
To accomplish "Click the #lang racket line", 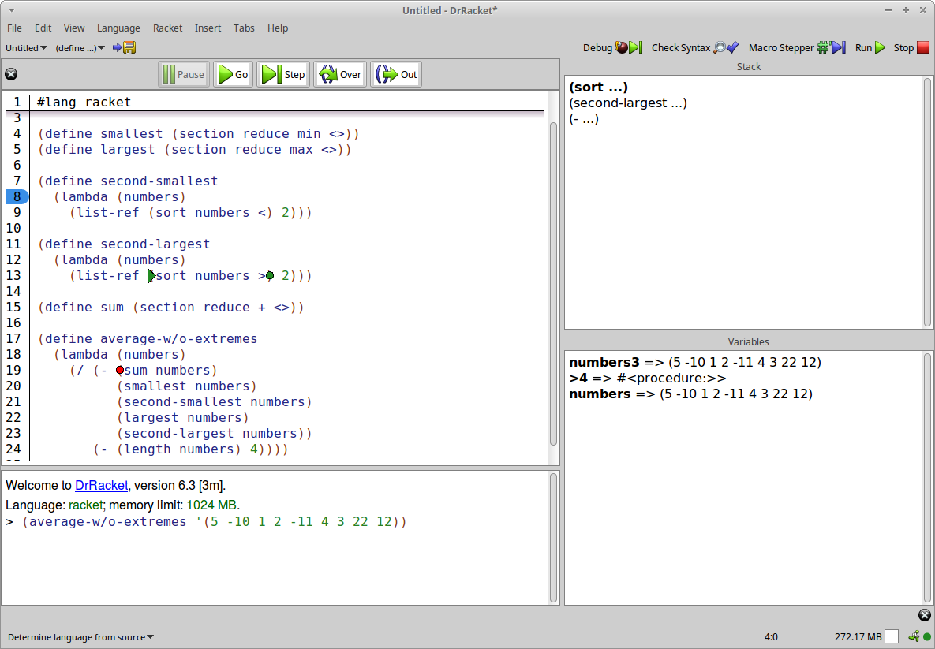I will (x=84, y=102).
